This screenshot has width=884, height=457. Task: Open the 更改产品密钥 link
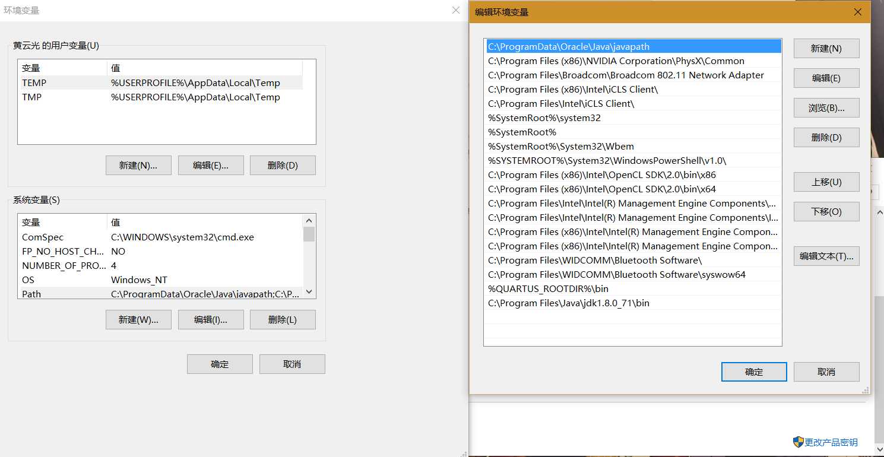[x=831, y=442]
